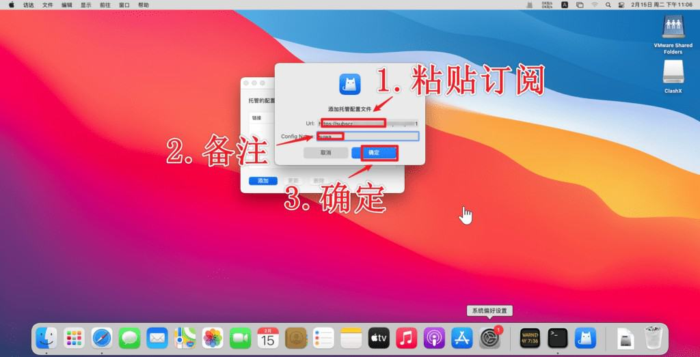Open Control Center in the menu bar
700x357 pixels.
[621, 5]
